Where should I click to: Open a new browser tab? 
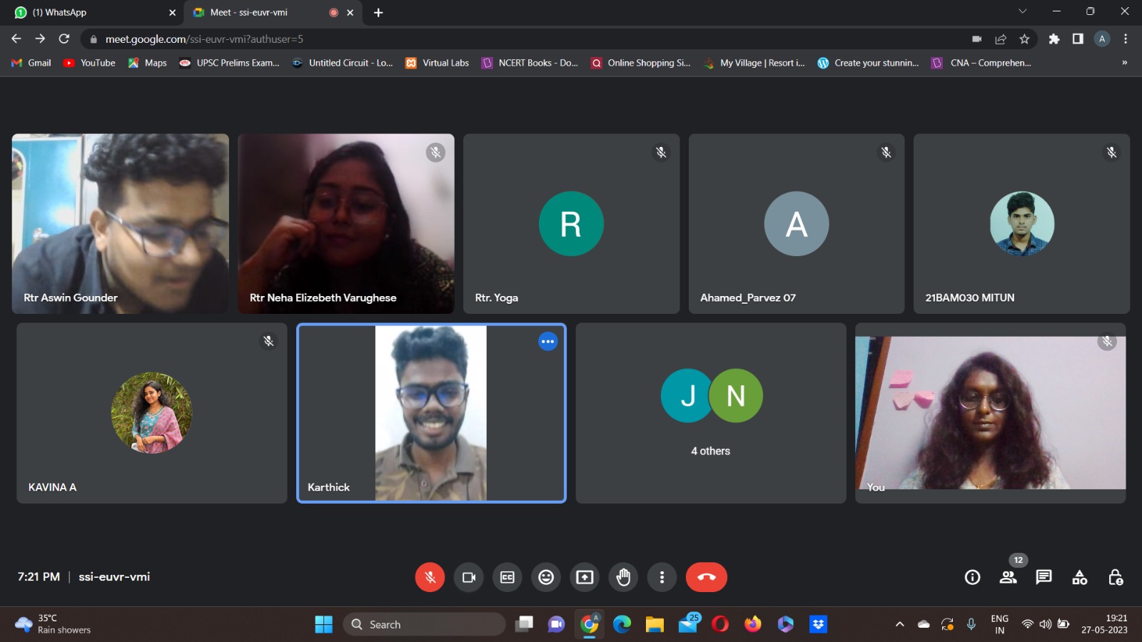coord(378,12)
